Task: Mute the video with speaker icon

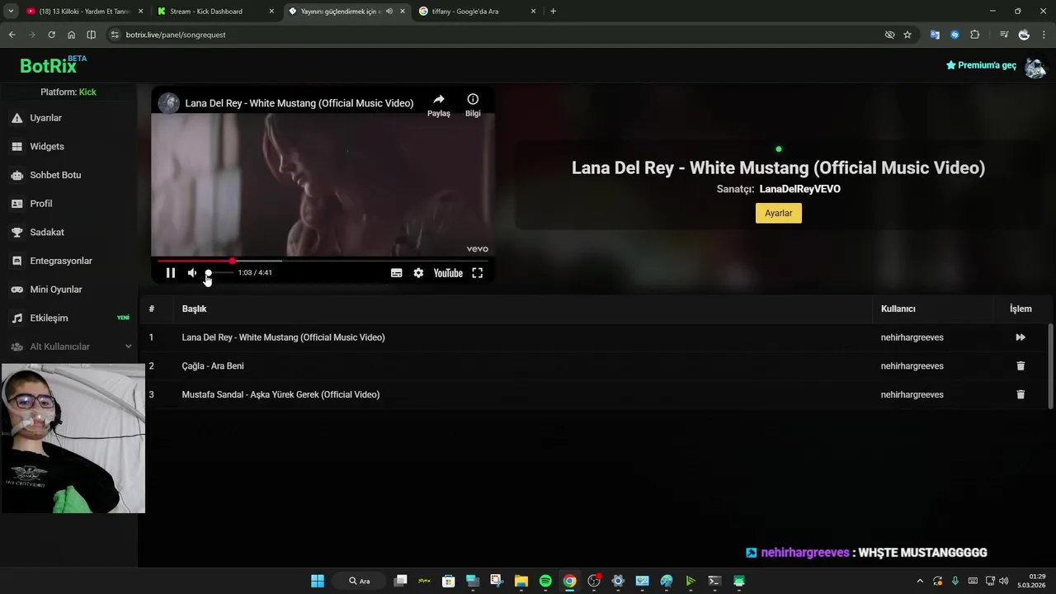Action: 192,273
